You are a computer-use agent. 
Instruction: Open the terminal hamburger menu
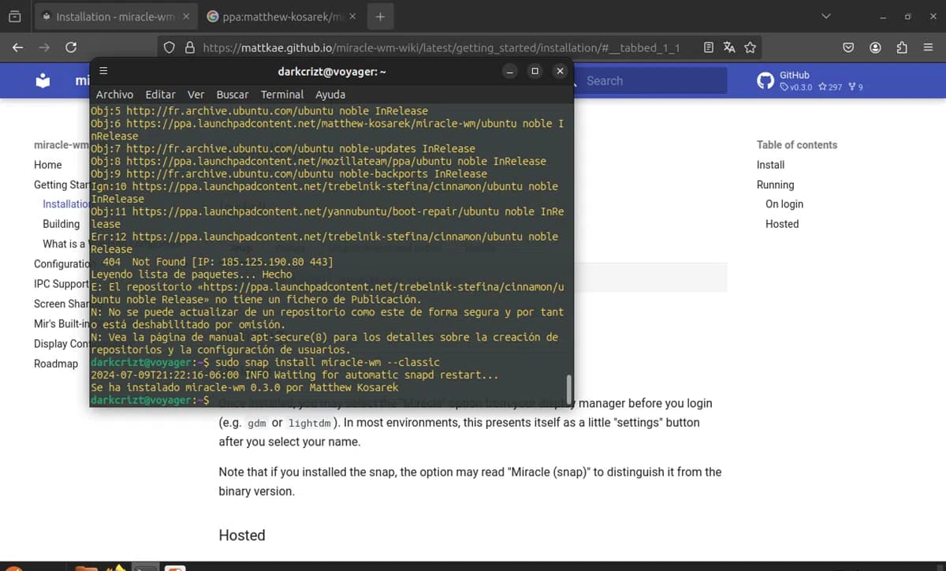tap(102, 72)
